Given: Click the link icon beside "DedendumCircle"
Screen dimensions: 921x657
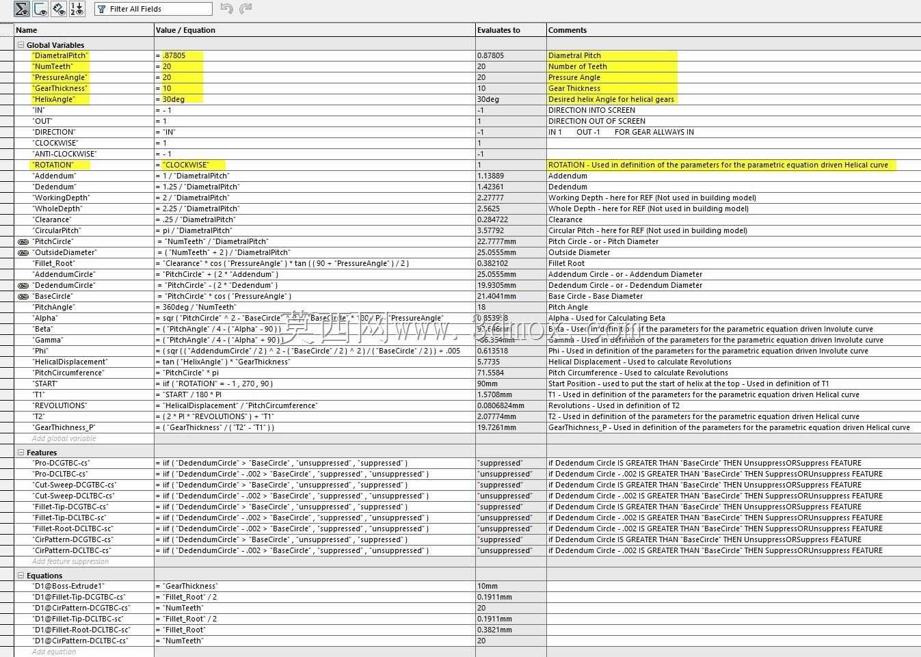Looking at the screenshot, I should tap(23, 286).
